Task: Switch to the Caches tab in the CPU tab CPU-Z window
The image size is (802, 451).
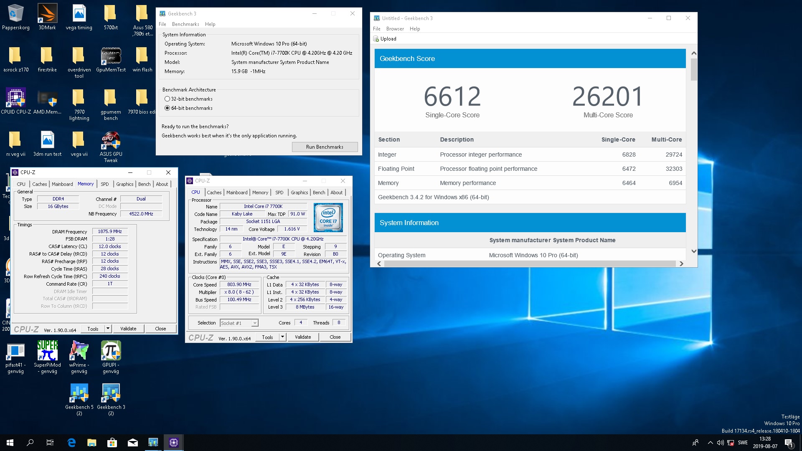Action: click(214, 193)
